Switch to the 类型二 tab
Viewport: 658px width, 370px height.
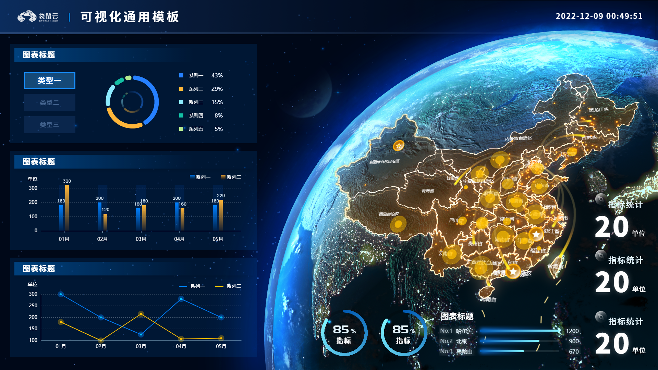tap(50, 102)
